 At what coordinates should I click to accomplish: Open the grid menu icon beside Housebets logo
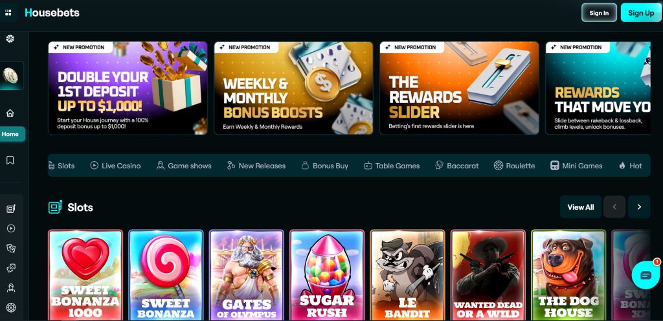point(8,13)
